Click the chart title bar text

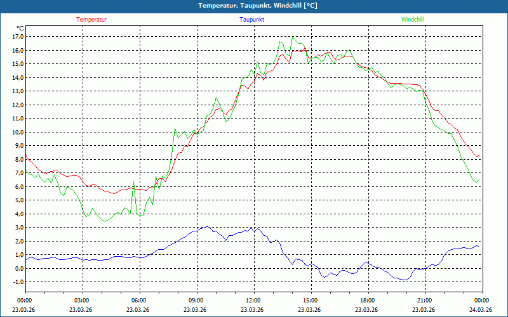pos(254,6)
